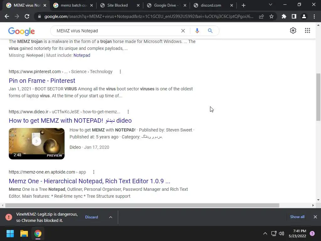Start a voice search with the microphone
This screenshot has width=321, height=241.
point(197,31)
